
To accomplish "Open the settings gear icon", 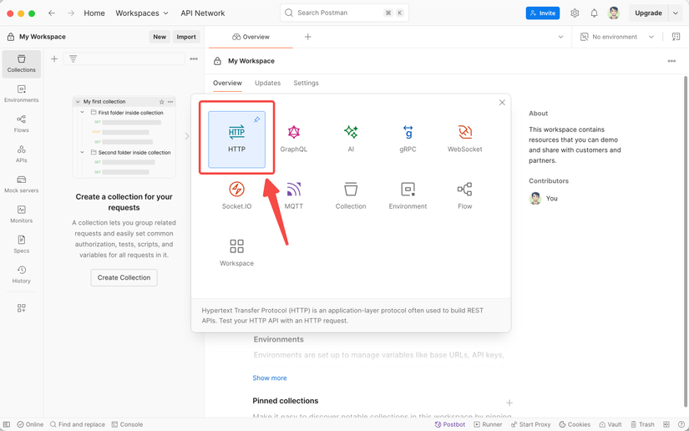I will pos(575,13).
